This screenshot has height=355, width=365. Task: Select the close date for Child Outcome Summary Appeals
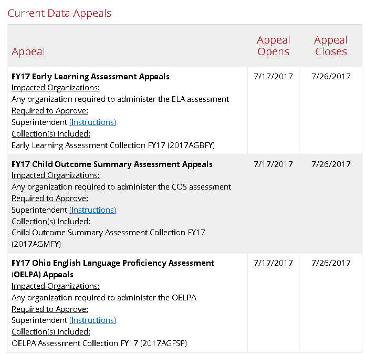(331, 164)
